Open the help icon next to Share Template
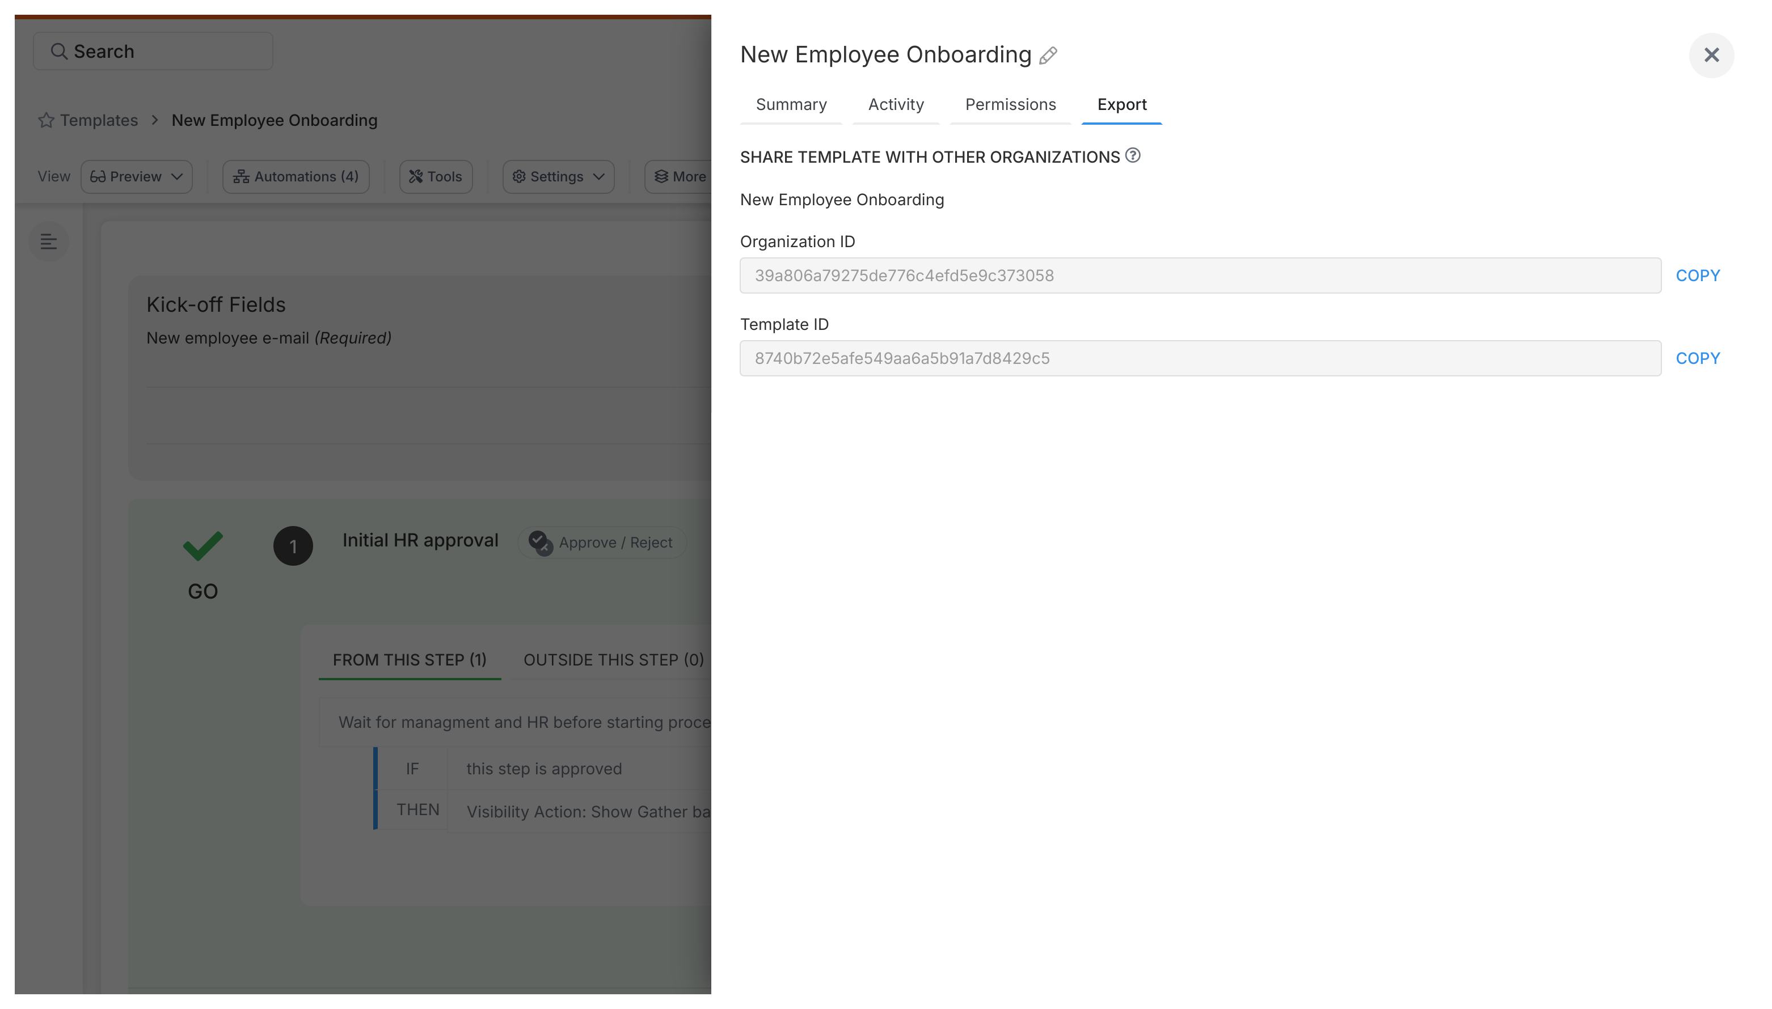 pos(1133,155)
